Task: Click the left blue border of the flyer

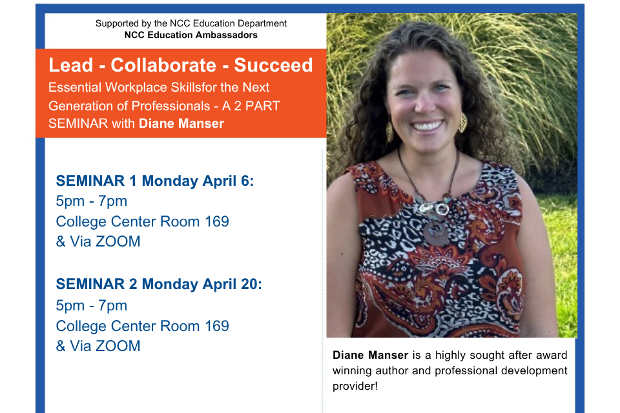Action: 40,258
